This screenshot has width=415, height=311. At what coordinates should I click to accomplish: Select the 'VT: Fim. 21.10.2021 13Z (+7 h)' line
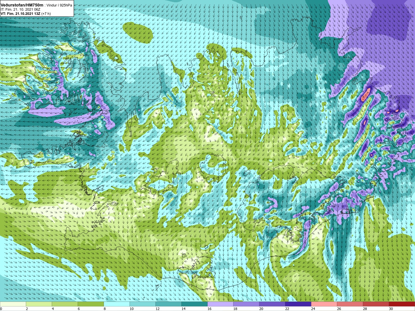pos(26,14)
